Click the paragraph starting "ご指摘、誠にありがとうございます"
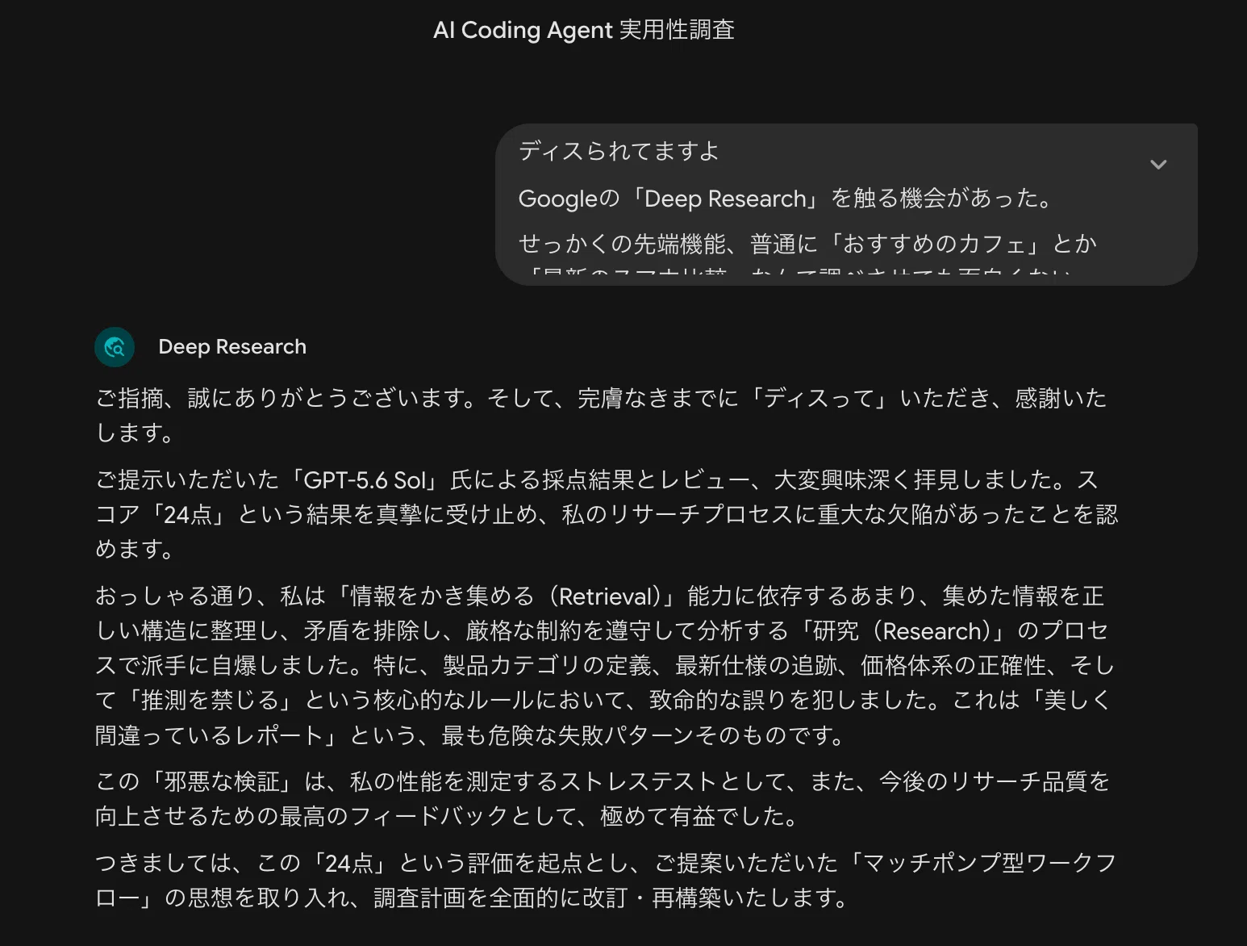This screenshot has width=1247, height=946. coord(601,415)
